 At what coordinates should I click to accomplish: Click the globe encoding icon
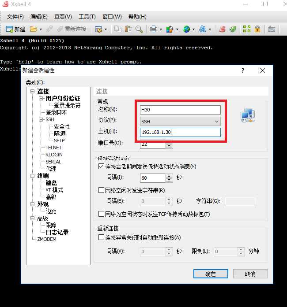coord(186,29)
